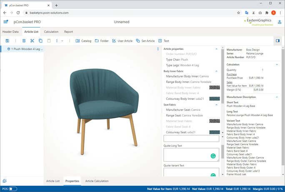Screen dimensions: 285x192
Task: Open the Article Calculation bottom tab
Action: (97, 181)
